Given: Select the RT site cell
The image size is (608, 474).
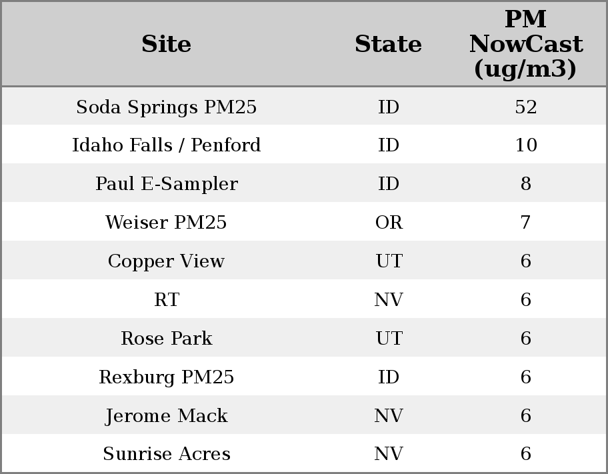Looking at the screenshot, I should 166,300.
